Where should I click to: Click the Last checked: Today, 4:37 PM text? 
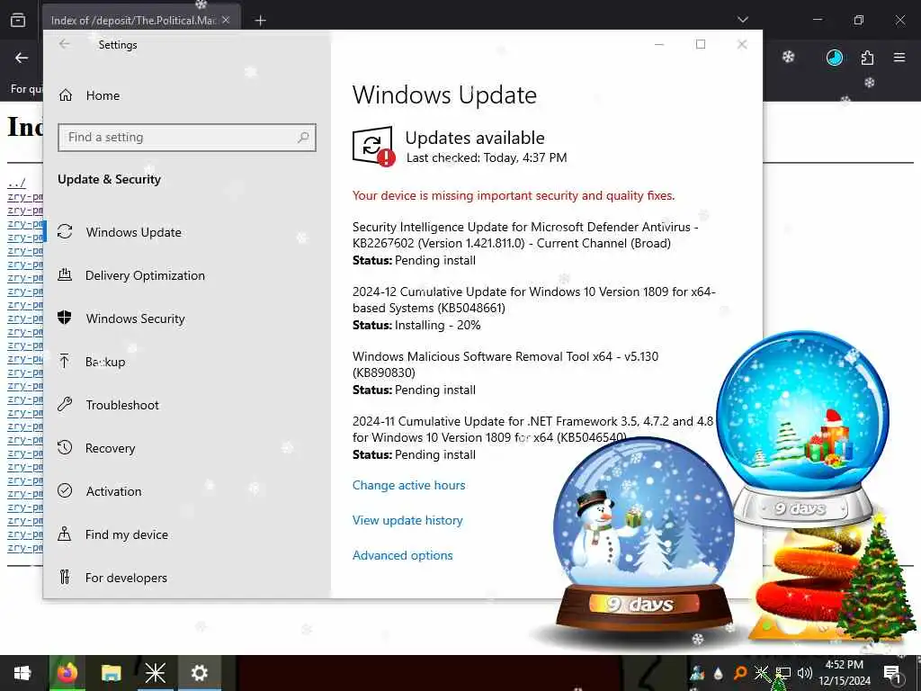click(x=487, y=157)
